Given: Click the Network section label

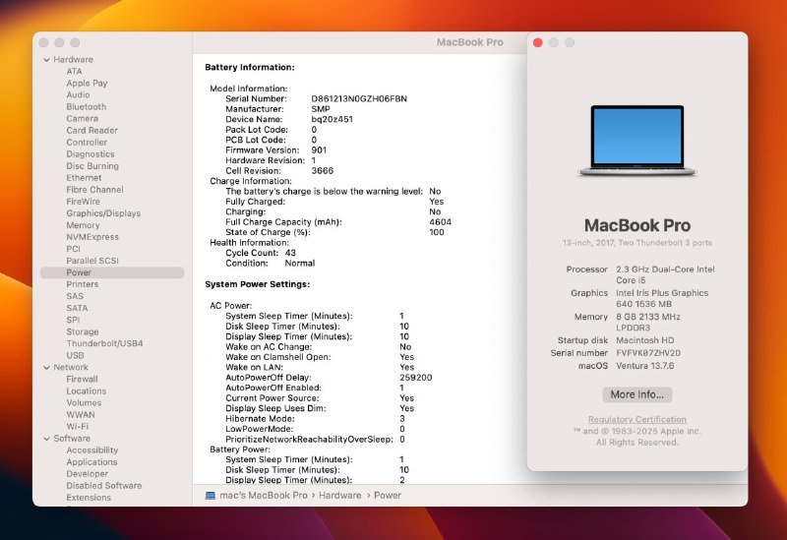Looking at the screenshot, I should point(71,367).
